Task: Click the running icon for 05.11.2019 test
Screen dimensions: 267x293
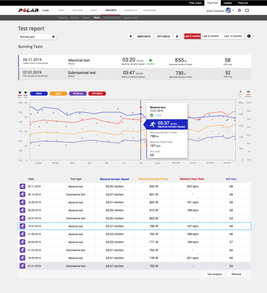Action: point(22,186)
